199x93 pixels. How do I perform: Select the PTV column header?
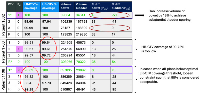(11, 7)
